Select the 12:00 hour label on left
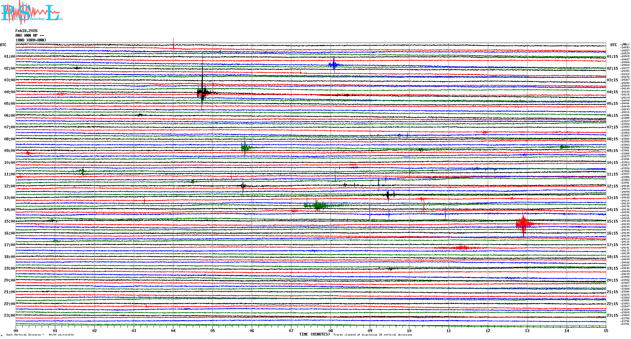 click(9, 186)
